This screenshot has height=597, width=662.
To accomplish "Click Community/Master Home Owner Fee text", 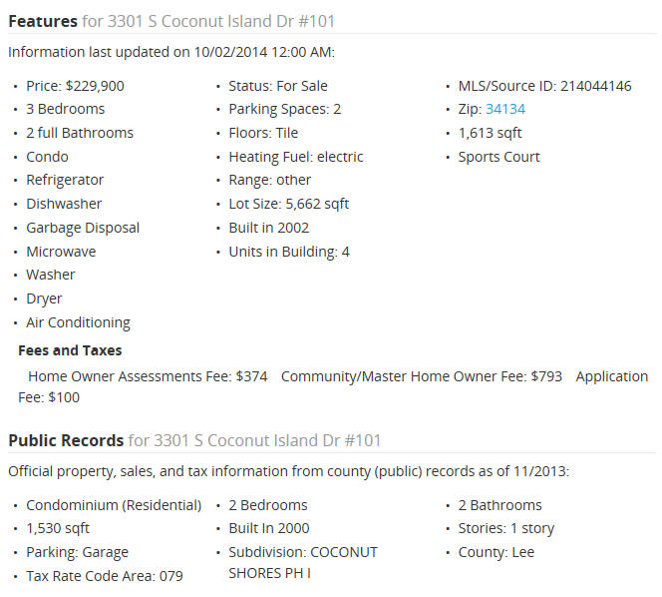I will click(422, 376).
